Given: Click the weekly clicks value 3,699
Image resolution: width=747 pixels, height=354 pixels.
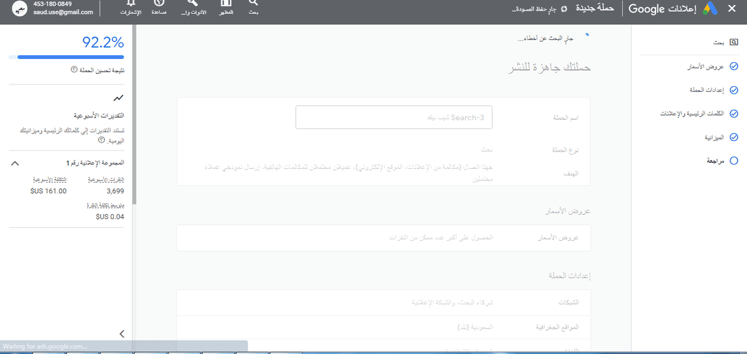Looking at the screenshot, I should tap(116, 191).
